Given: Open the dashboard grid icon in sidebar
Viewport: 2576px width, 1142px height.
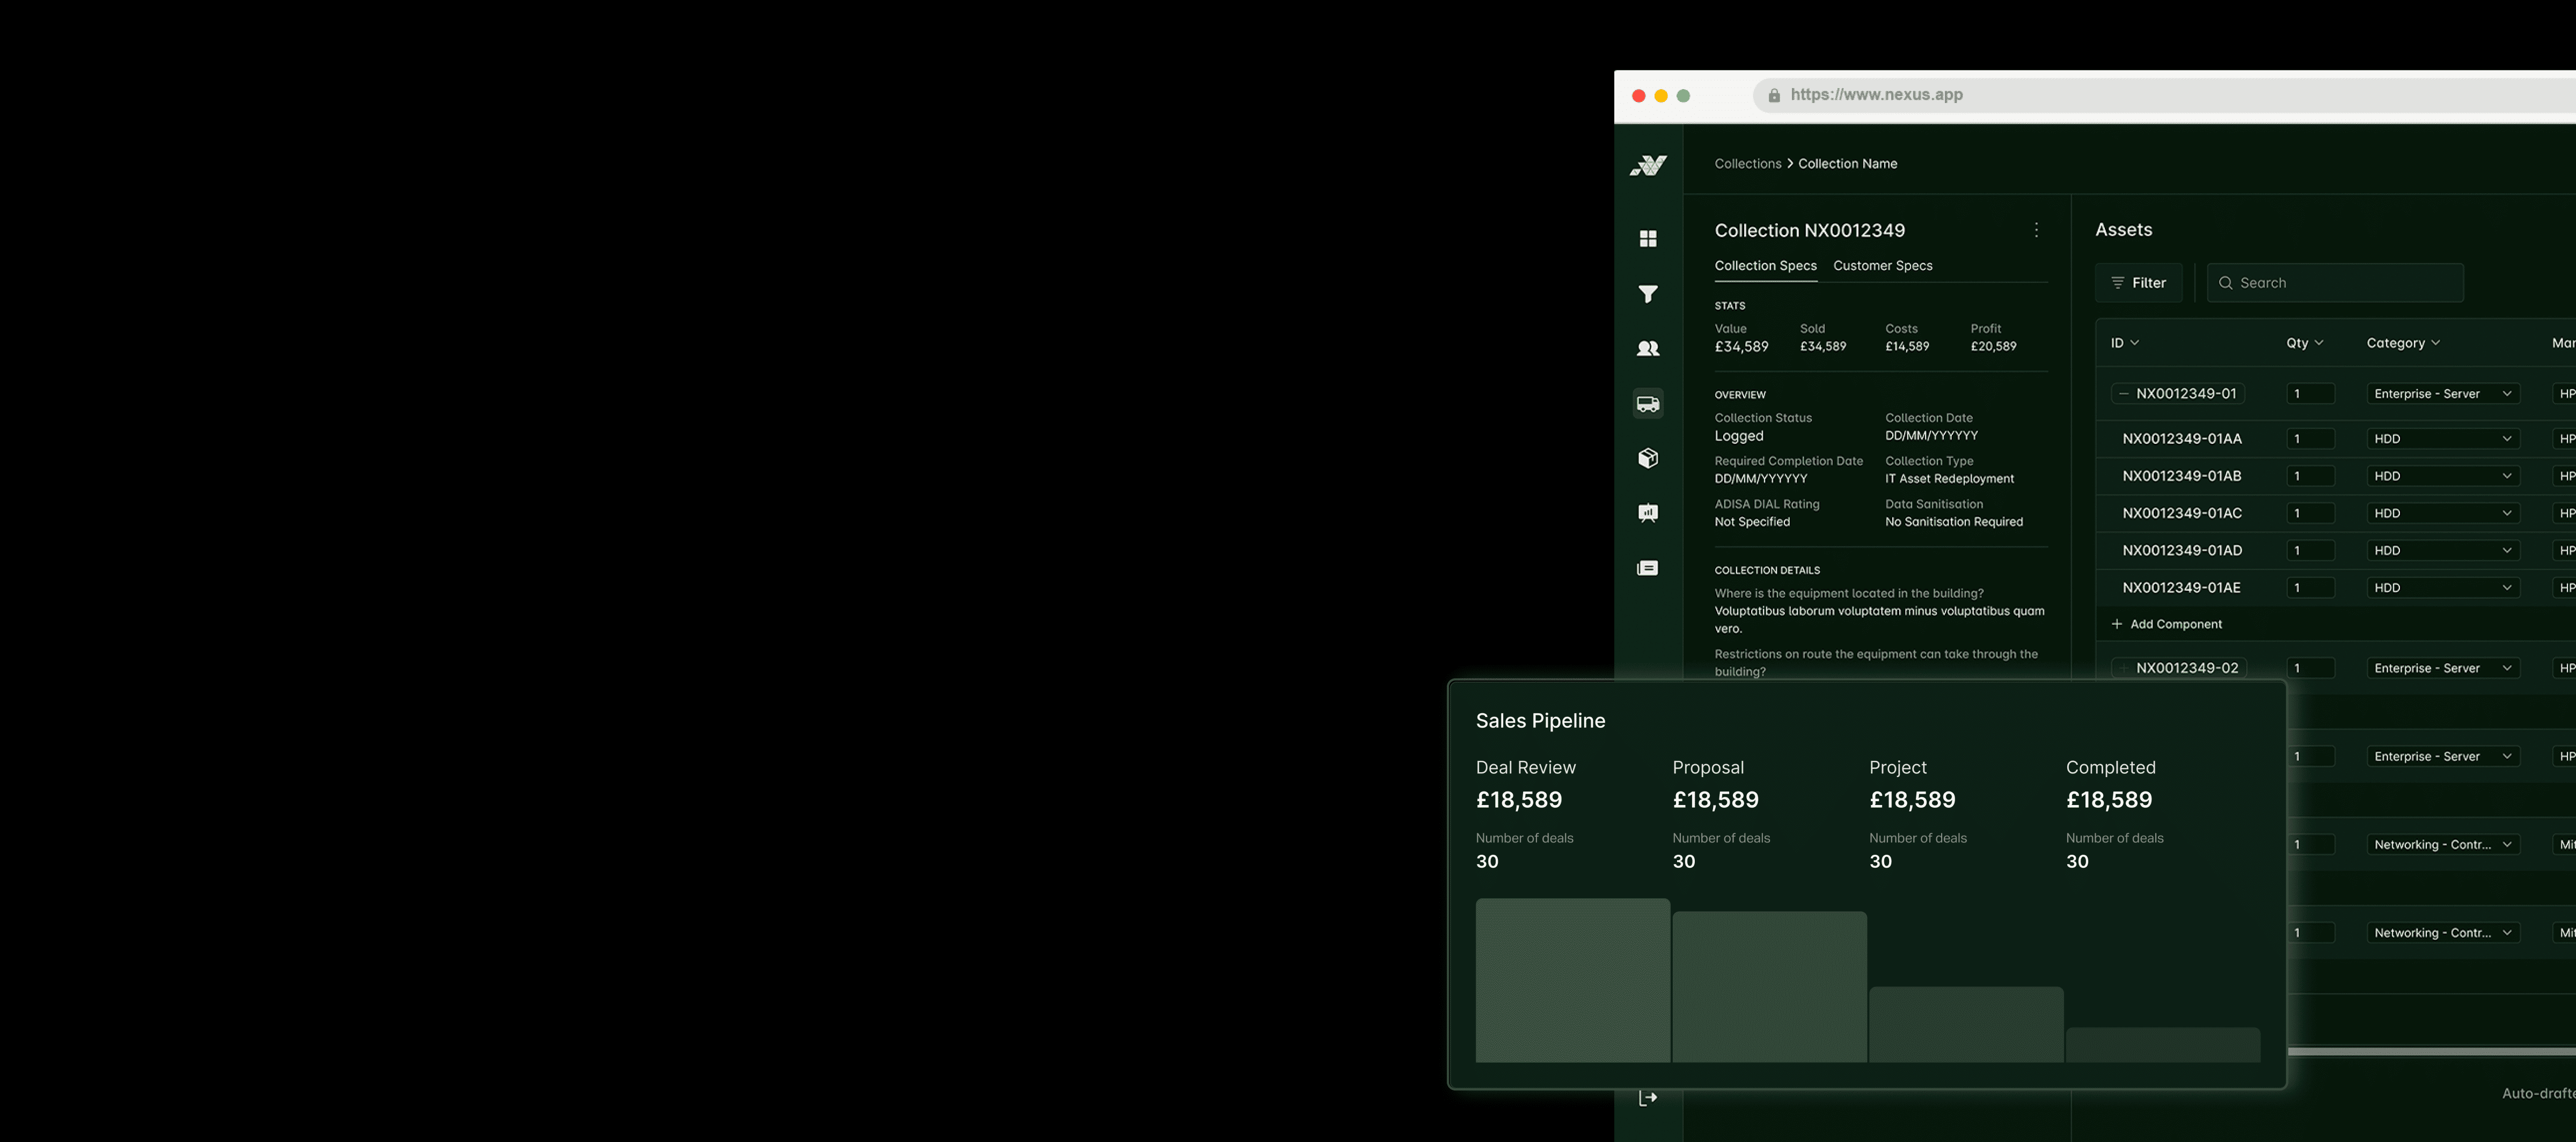Looking at the screenshot, I should pos(1648,238).
